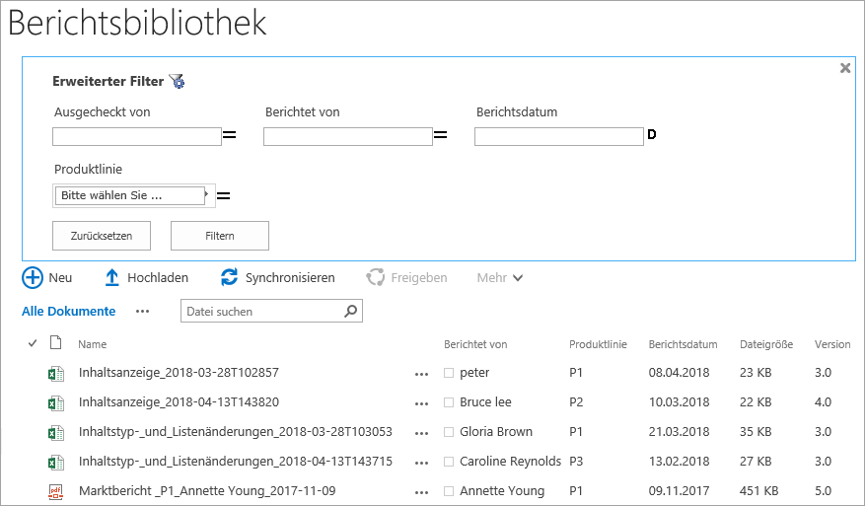The width and height of the screenshot is (865, 506).
Task: Click the Excel icon of Inhaltsanzeige_2018-04-13T143820
Action: coord(55,403)
